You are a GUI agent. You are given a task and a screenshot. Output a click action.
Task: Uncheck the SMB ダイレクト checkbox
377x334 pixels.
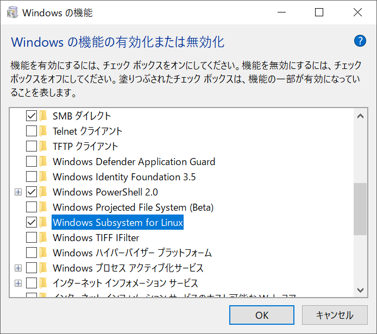pos(32,116)
